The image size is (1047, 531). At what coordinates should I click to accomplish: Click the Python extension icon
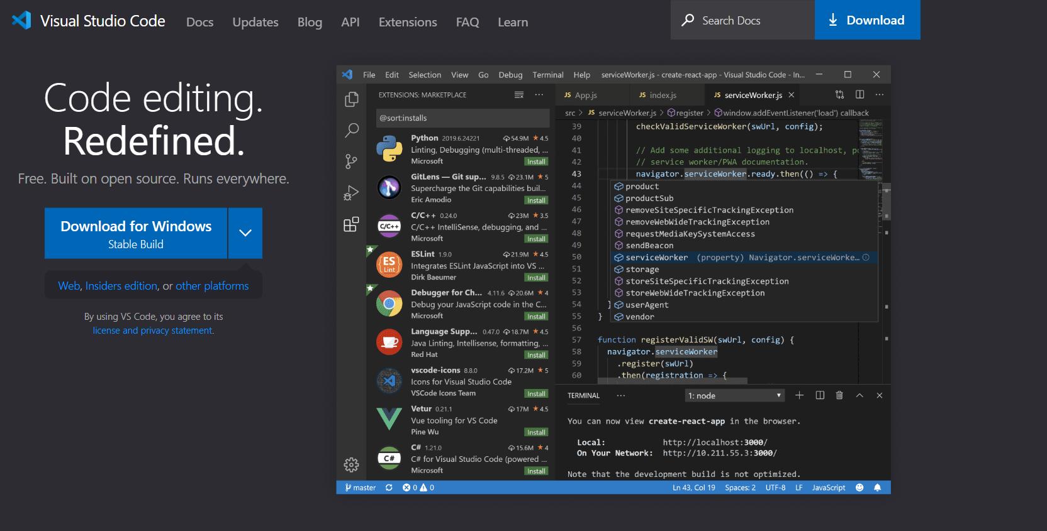coord(389,150)
